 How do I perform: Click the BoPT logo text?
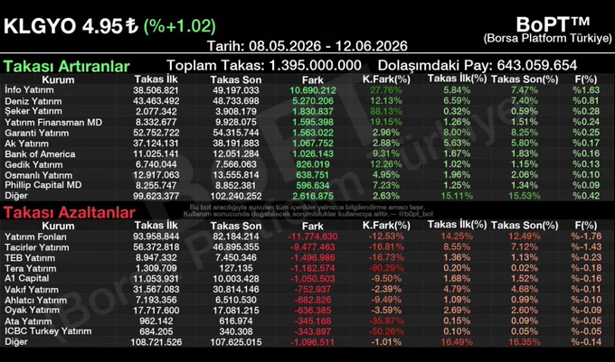[553, 24]
